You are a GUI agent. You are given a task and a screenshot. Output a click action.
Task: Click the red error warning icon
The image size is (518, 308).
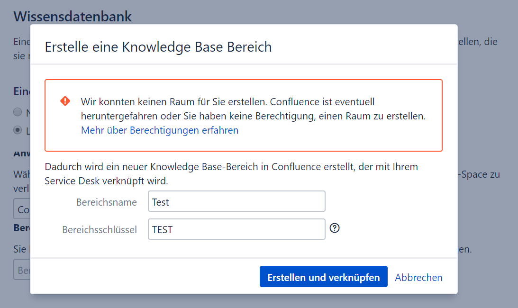coord(65,101)
